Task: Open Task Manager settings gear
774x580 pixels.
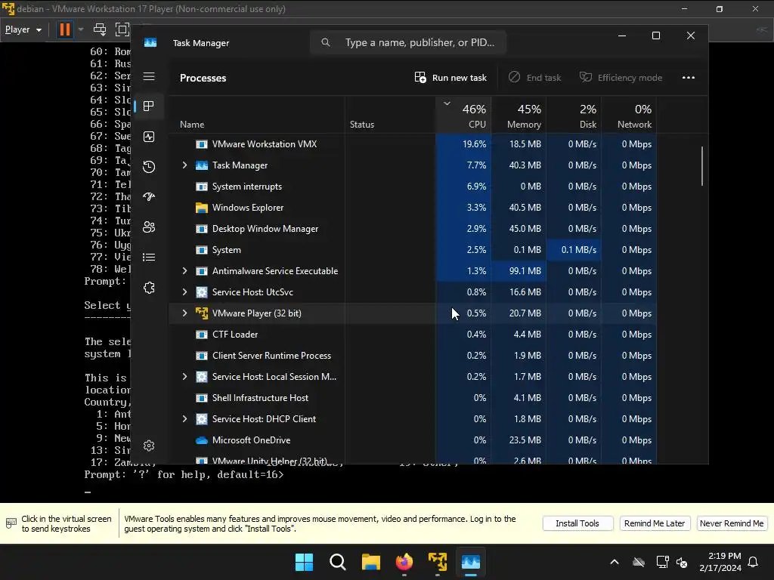Action: 149,446
